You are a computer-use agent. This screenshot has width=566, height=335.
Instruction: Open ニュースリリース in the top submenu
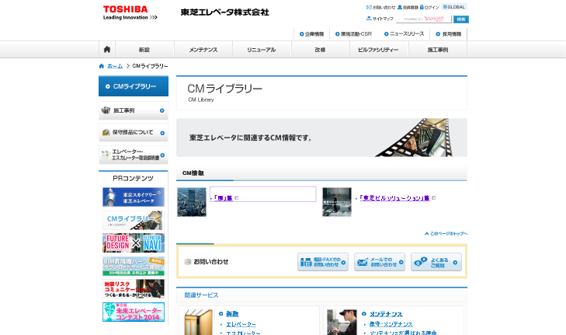coord(404,34)
